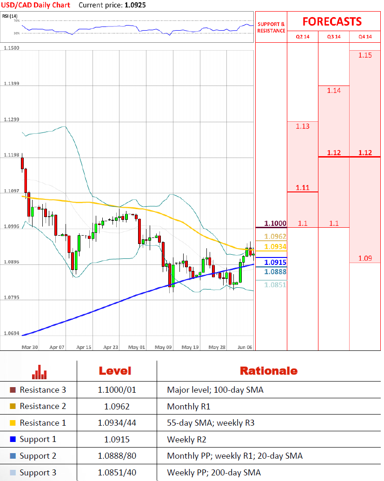The height and width of the screenshot is (481, 384).
Task: Click the Resistance 2 gold color swatch
Action: coord(13,406)
